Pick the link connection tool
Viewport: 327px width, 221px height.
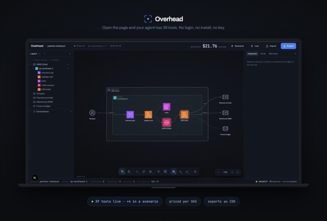tap(144, 172)
